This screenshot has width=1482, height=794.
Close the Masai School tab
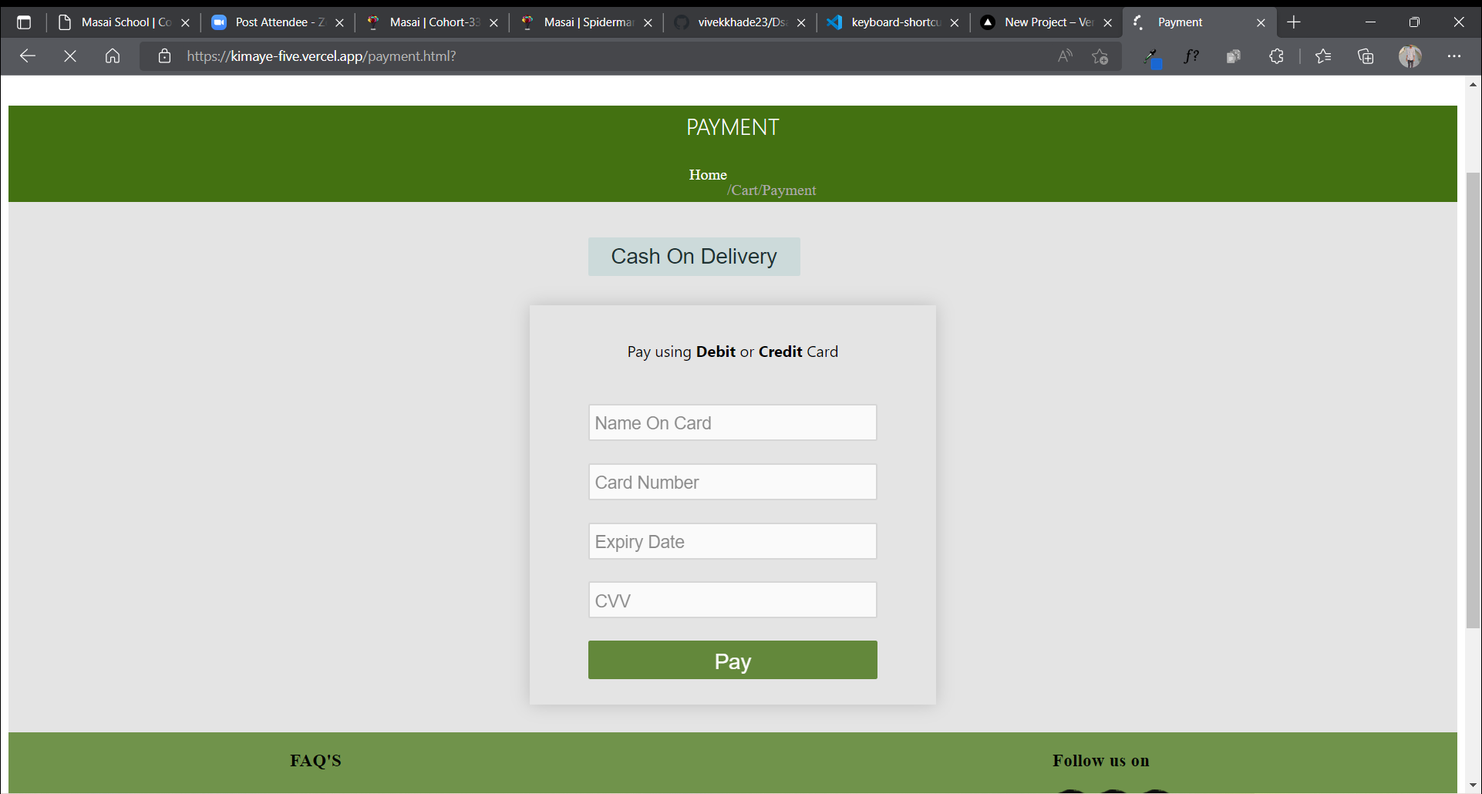(x=185, y=23)
